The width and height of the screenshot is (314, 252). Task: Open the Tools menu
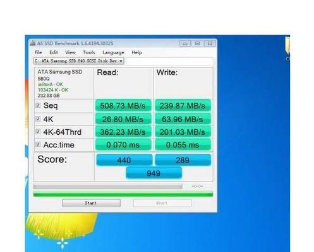(x=89, y=52)
